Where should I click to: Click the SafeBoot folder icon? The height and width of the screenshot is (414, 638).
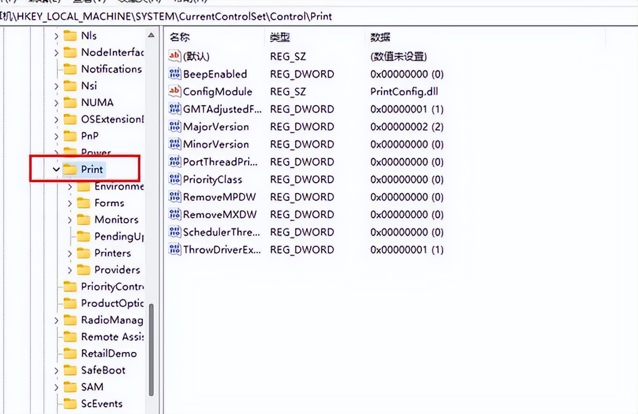click(71, 370)
